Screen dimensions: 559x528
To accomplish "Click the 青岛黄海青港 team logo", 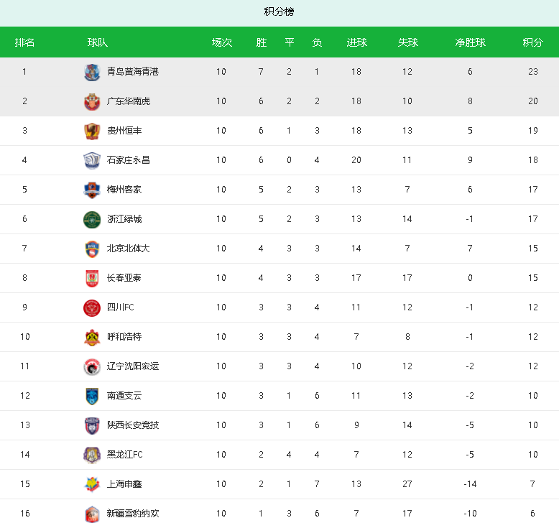I will click(x=92, y=73).
